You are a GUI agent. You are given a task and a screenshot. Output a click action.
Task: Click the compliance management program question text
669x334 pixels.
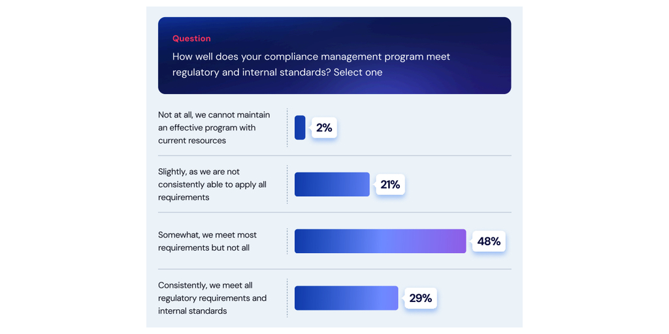(x=311, y=64)
